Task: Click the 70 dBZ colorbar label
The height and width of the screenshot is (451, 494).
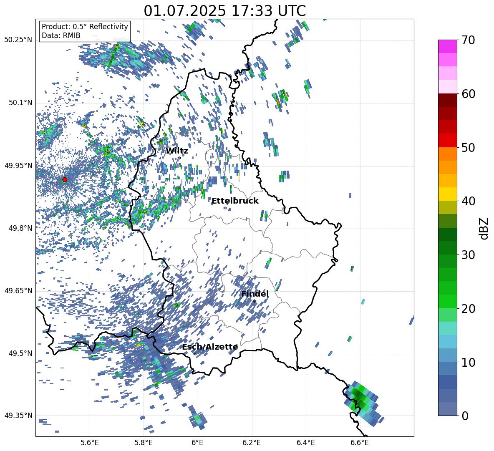Action: pos(468,40)
